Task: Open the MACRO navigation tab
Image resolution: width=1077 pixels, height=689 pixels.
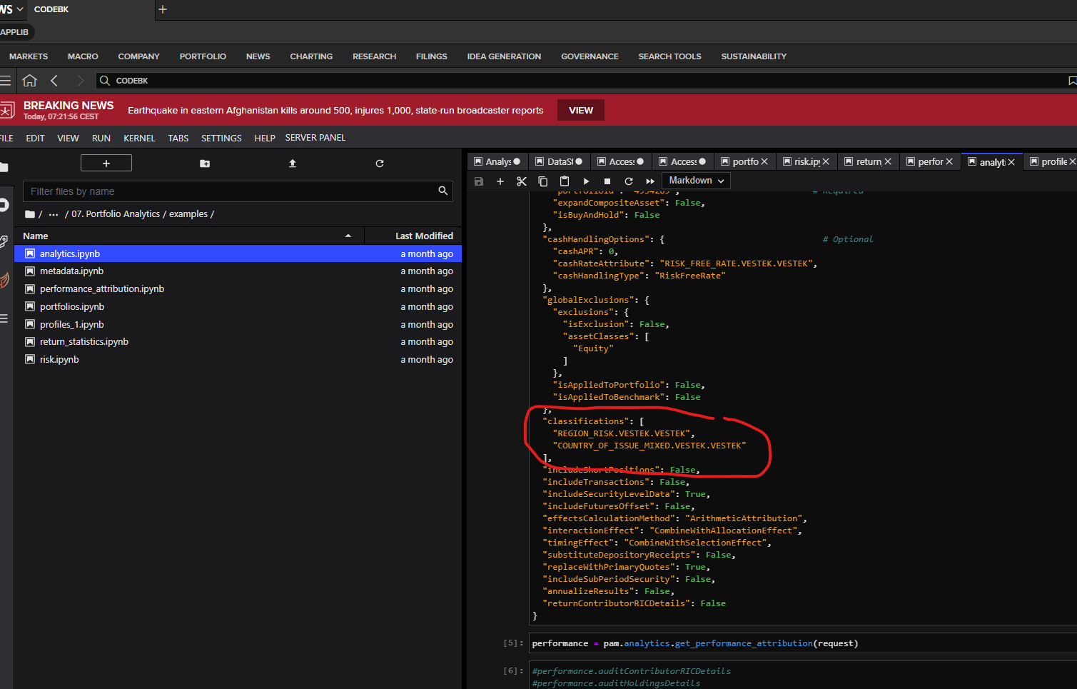Action: point(83,56)
